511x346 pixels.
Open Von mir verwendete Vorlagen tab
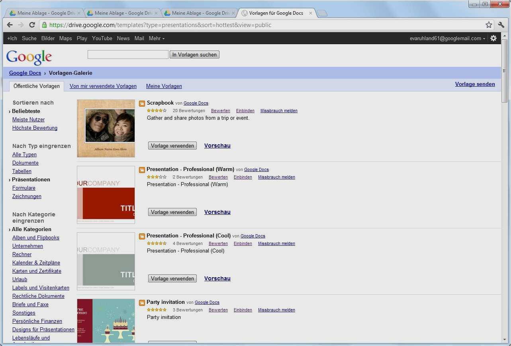point(103,86)
